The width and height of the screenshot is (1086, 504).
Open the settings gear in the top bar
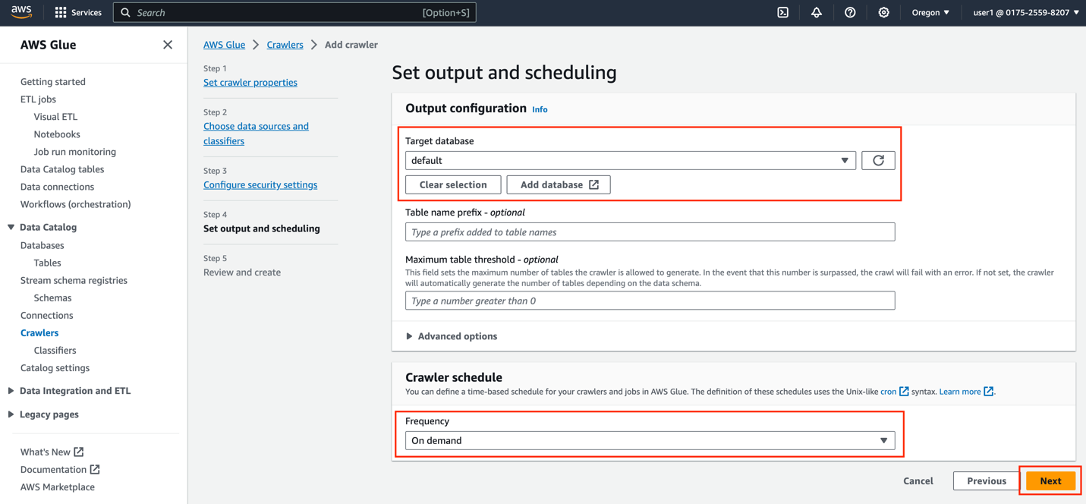point(883,12)
